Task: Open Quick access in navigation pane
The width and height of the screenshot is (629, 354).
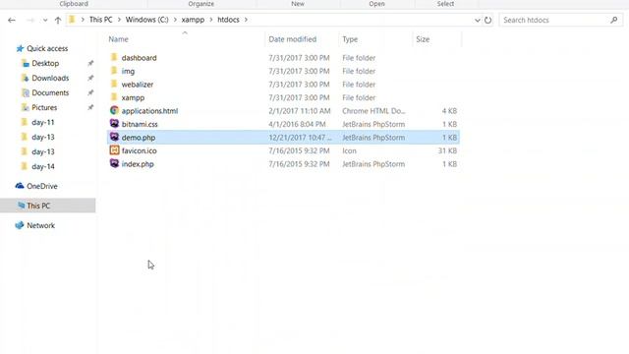Action: point(47,48)
